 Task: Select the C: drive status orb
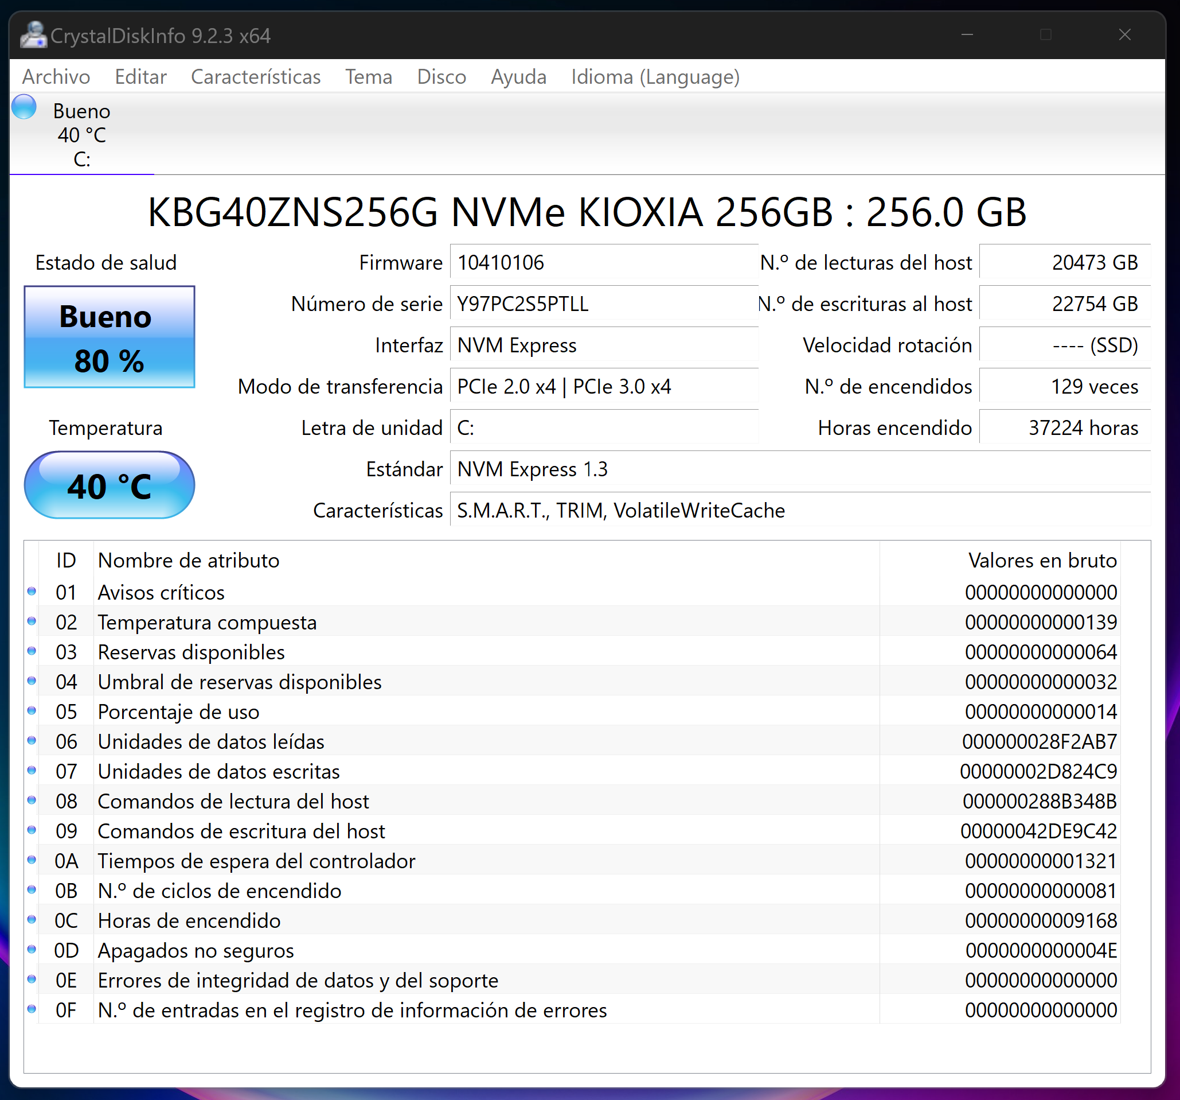tap(24, 107)
